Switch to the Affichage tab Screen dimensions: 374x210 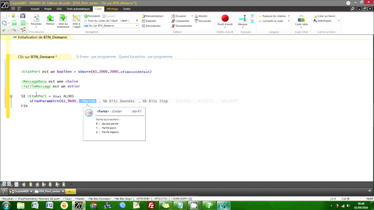coord(112,9)
